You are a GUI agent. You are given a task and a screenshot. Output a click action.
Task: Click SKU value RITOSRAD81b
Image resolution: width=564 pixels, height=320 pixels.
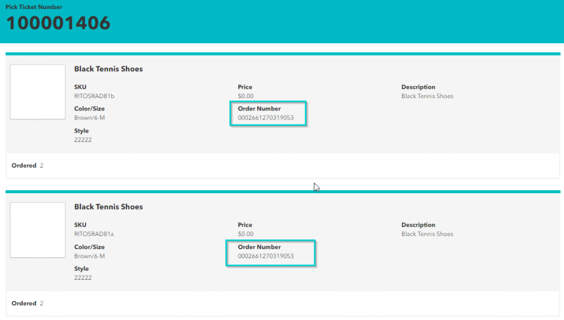[x=94, y=96]
